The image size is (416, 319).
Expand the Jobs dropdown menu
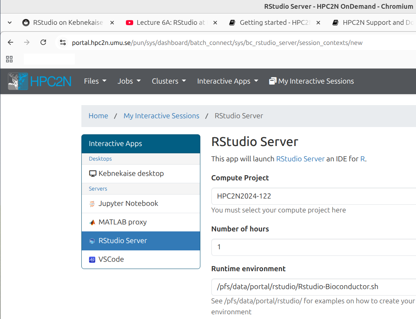point(129,81)
